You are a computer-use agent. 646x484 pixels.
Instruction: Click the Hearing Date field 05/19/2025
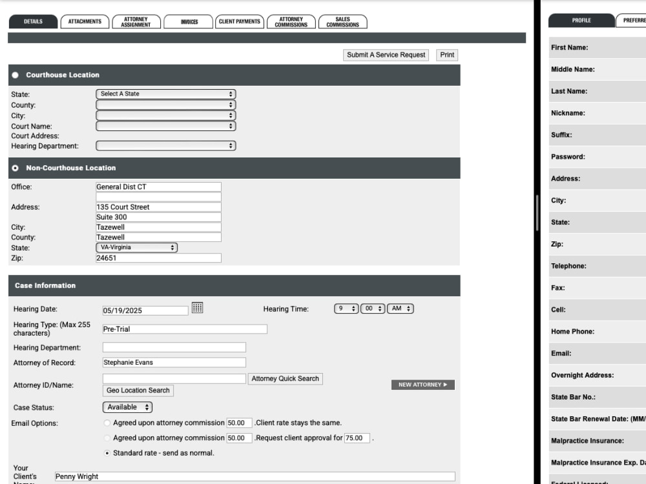click(x=145, y=310)
